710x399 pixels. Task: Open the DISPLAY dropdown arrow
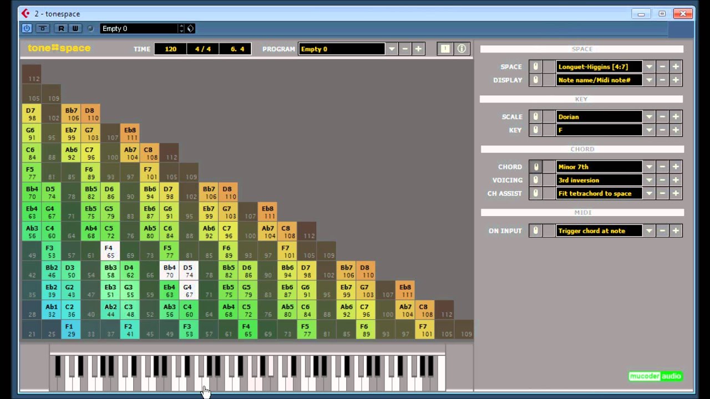click(x=649, y=80)
